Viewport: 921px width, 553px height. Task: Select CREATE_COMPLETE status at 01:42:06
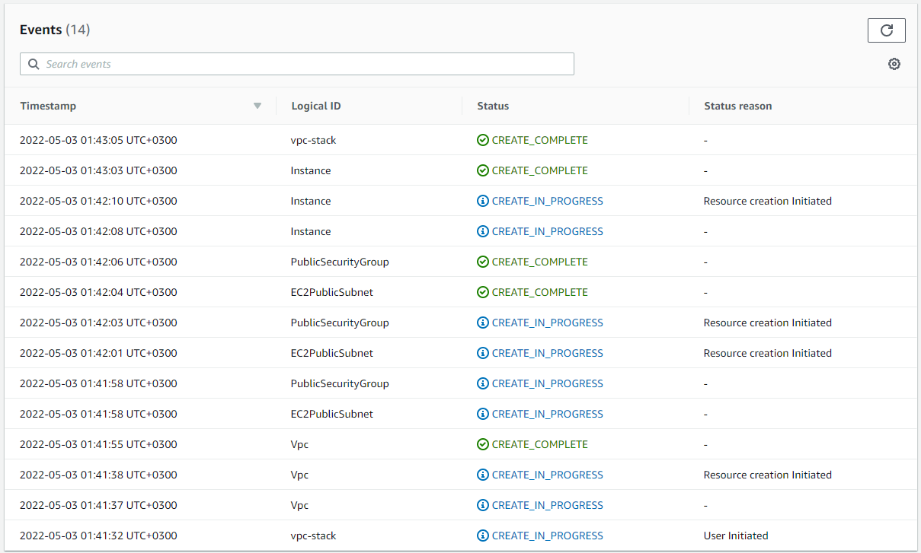tap(540, 262)
